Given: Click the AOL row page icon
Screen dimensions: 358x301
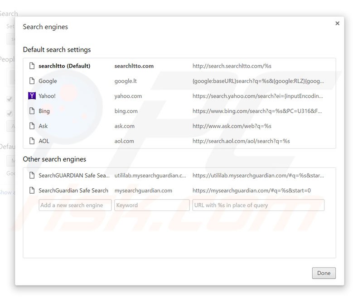Looking at the screenshot, I should click(x=32, y=141).
